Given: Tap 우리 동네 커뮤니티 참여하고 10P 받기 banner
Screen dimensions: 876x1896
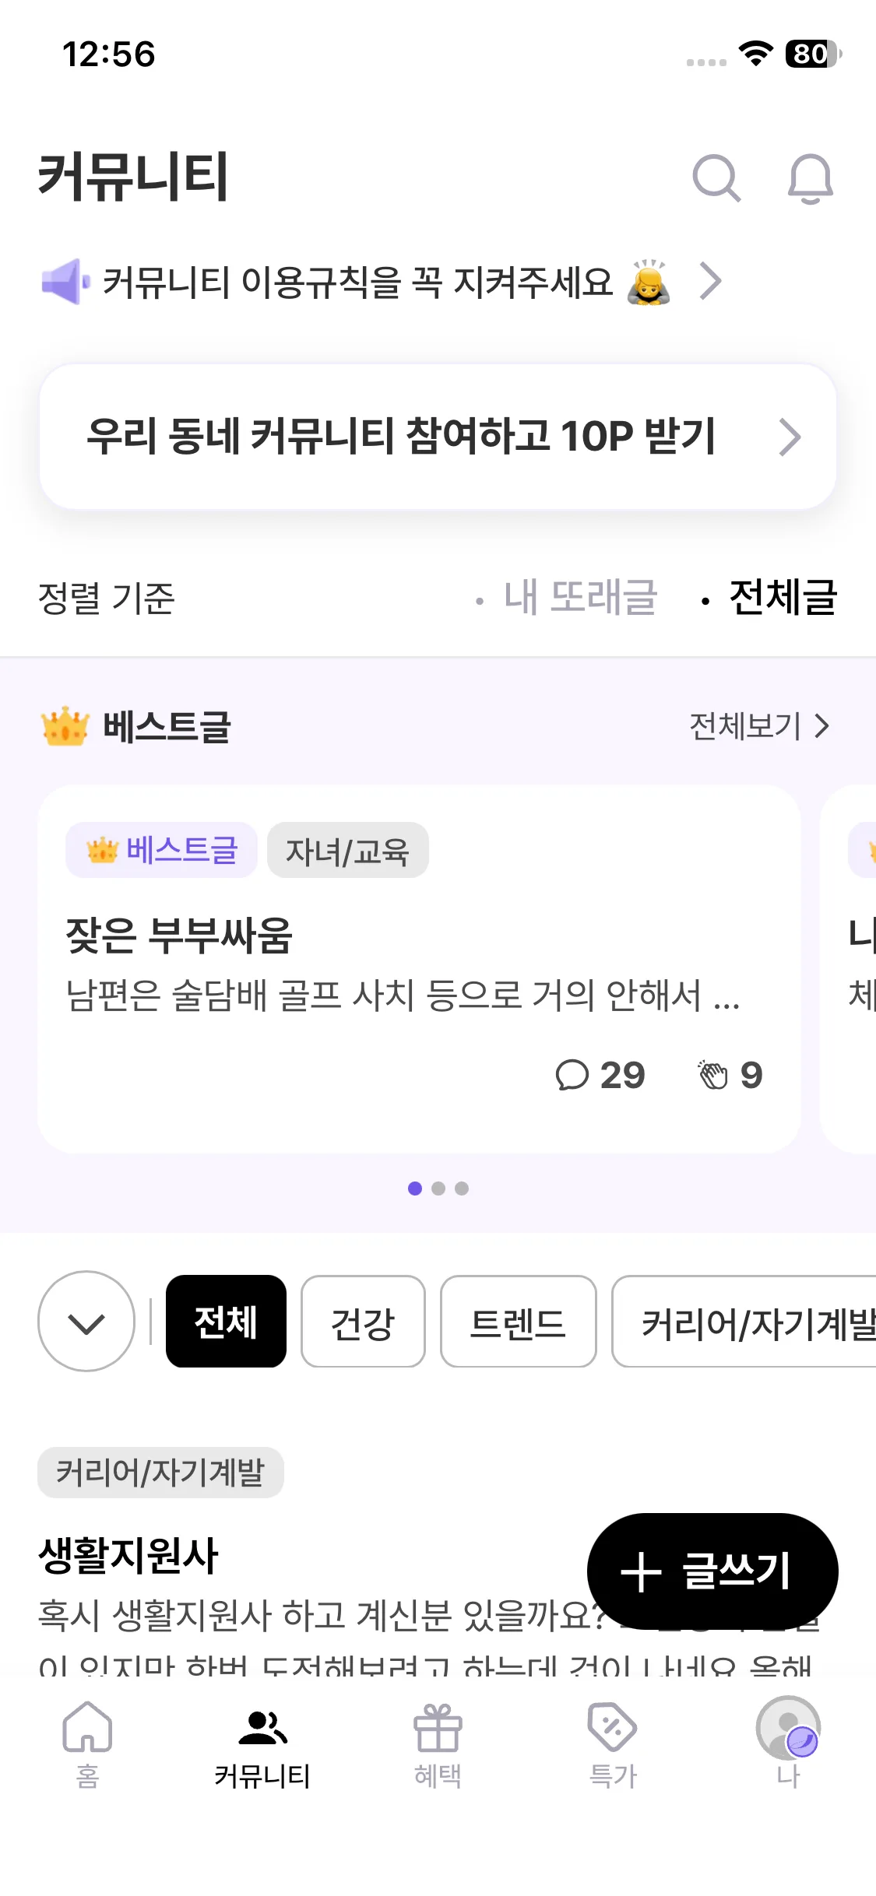Looking at the screenshot, I should click(438, 437).
